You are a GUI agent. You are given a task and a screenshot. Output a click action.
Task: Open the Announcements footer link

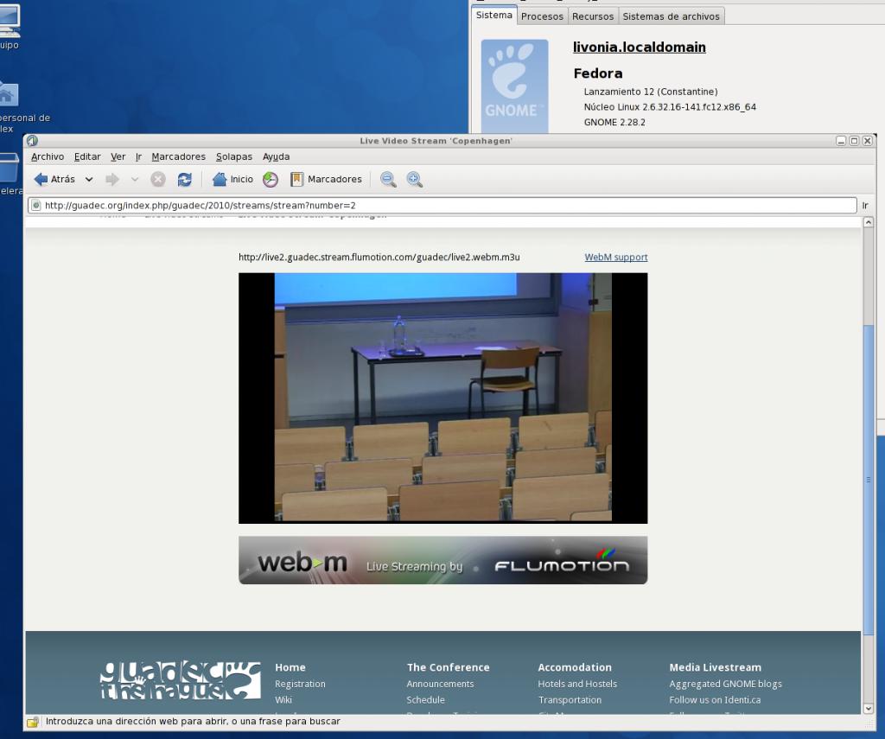point(440,684)
